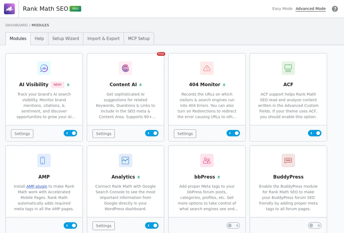Click the ACF description starting 'ACF support helps'
The image size is (344, 233).
point(288,106)
